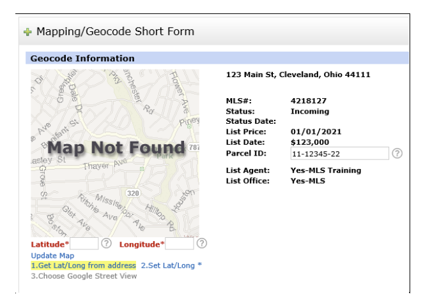Select the MLS number 4218127
423x308 pixels.
coord(309,101)
